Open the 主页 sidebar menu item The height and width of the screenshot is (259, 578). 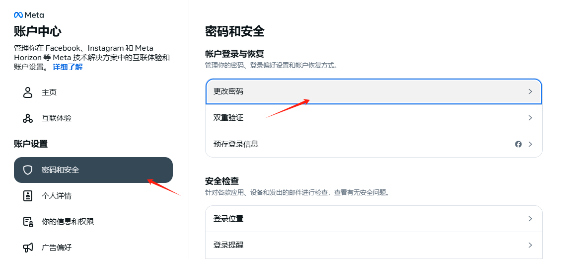(49, 92)
